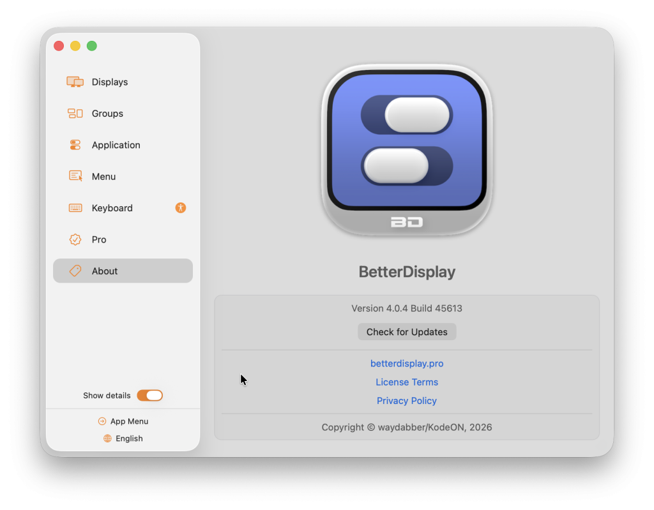Click the Keyboard icon in sidebar
654x510 pixels.
[x=75, y=208]
